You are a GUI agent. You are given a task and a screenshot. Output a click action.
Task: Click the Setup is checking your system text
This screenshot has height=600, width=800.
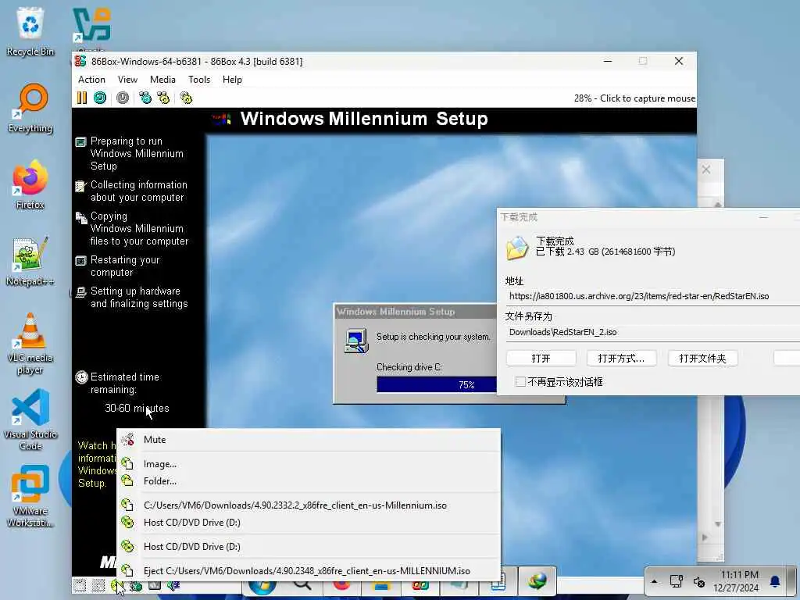pos(433,337)
